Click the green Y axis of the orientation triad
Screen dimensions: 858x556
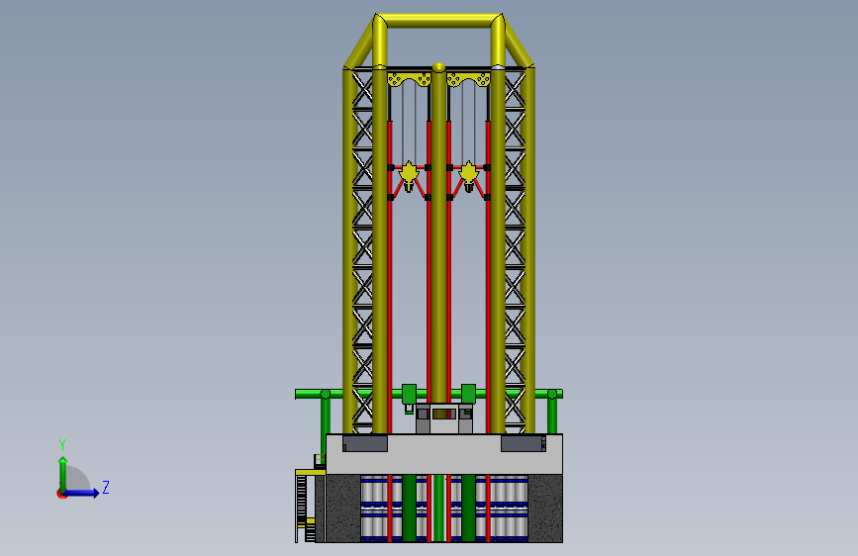(x=63, y=474)
